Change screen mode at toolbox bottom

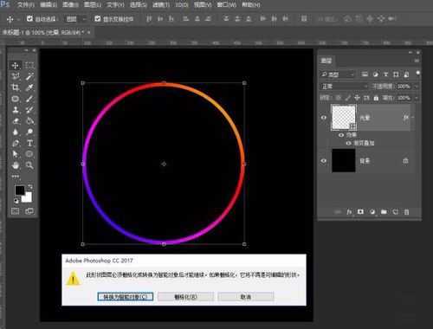tap(29, 211)
